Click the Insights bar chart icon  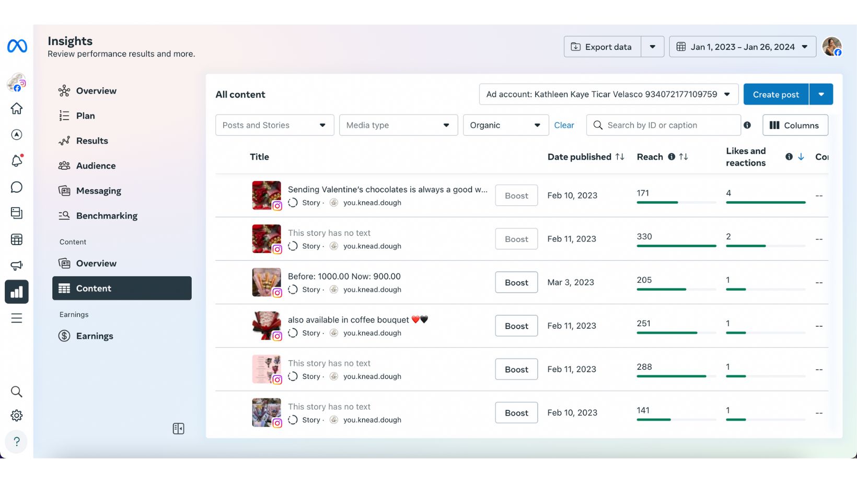(17, 292)
